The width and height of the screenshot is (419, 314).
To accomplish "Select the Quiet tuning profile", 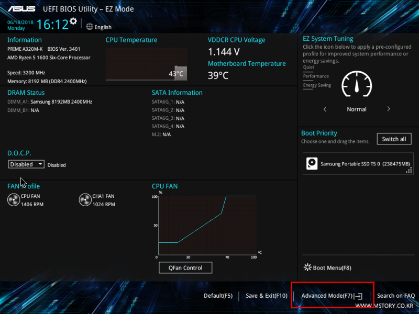I will (x=308, y=68).
